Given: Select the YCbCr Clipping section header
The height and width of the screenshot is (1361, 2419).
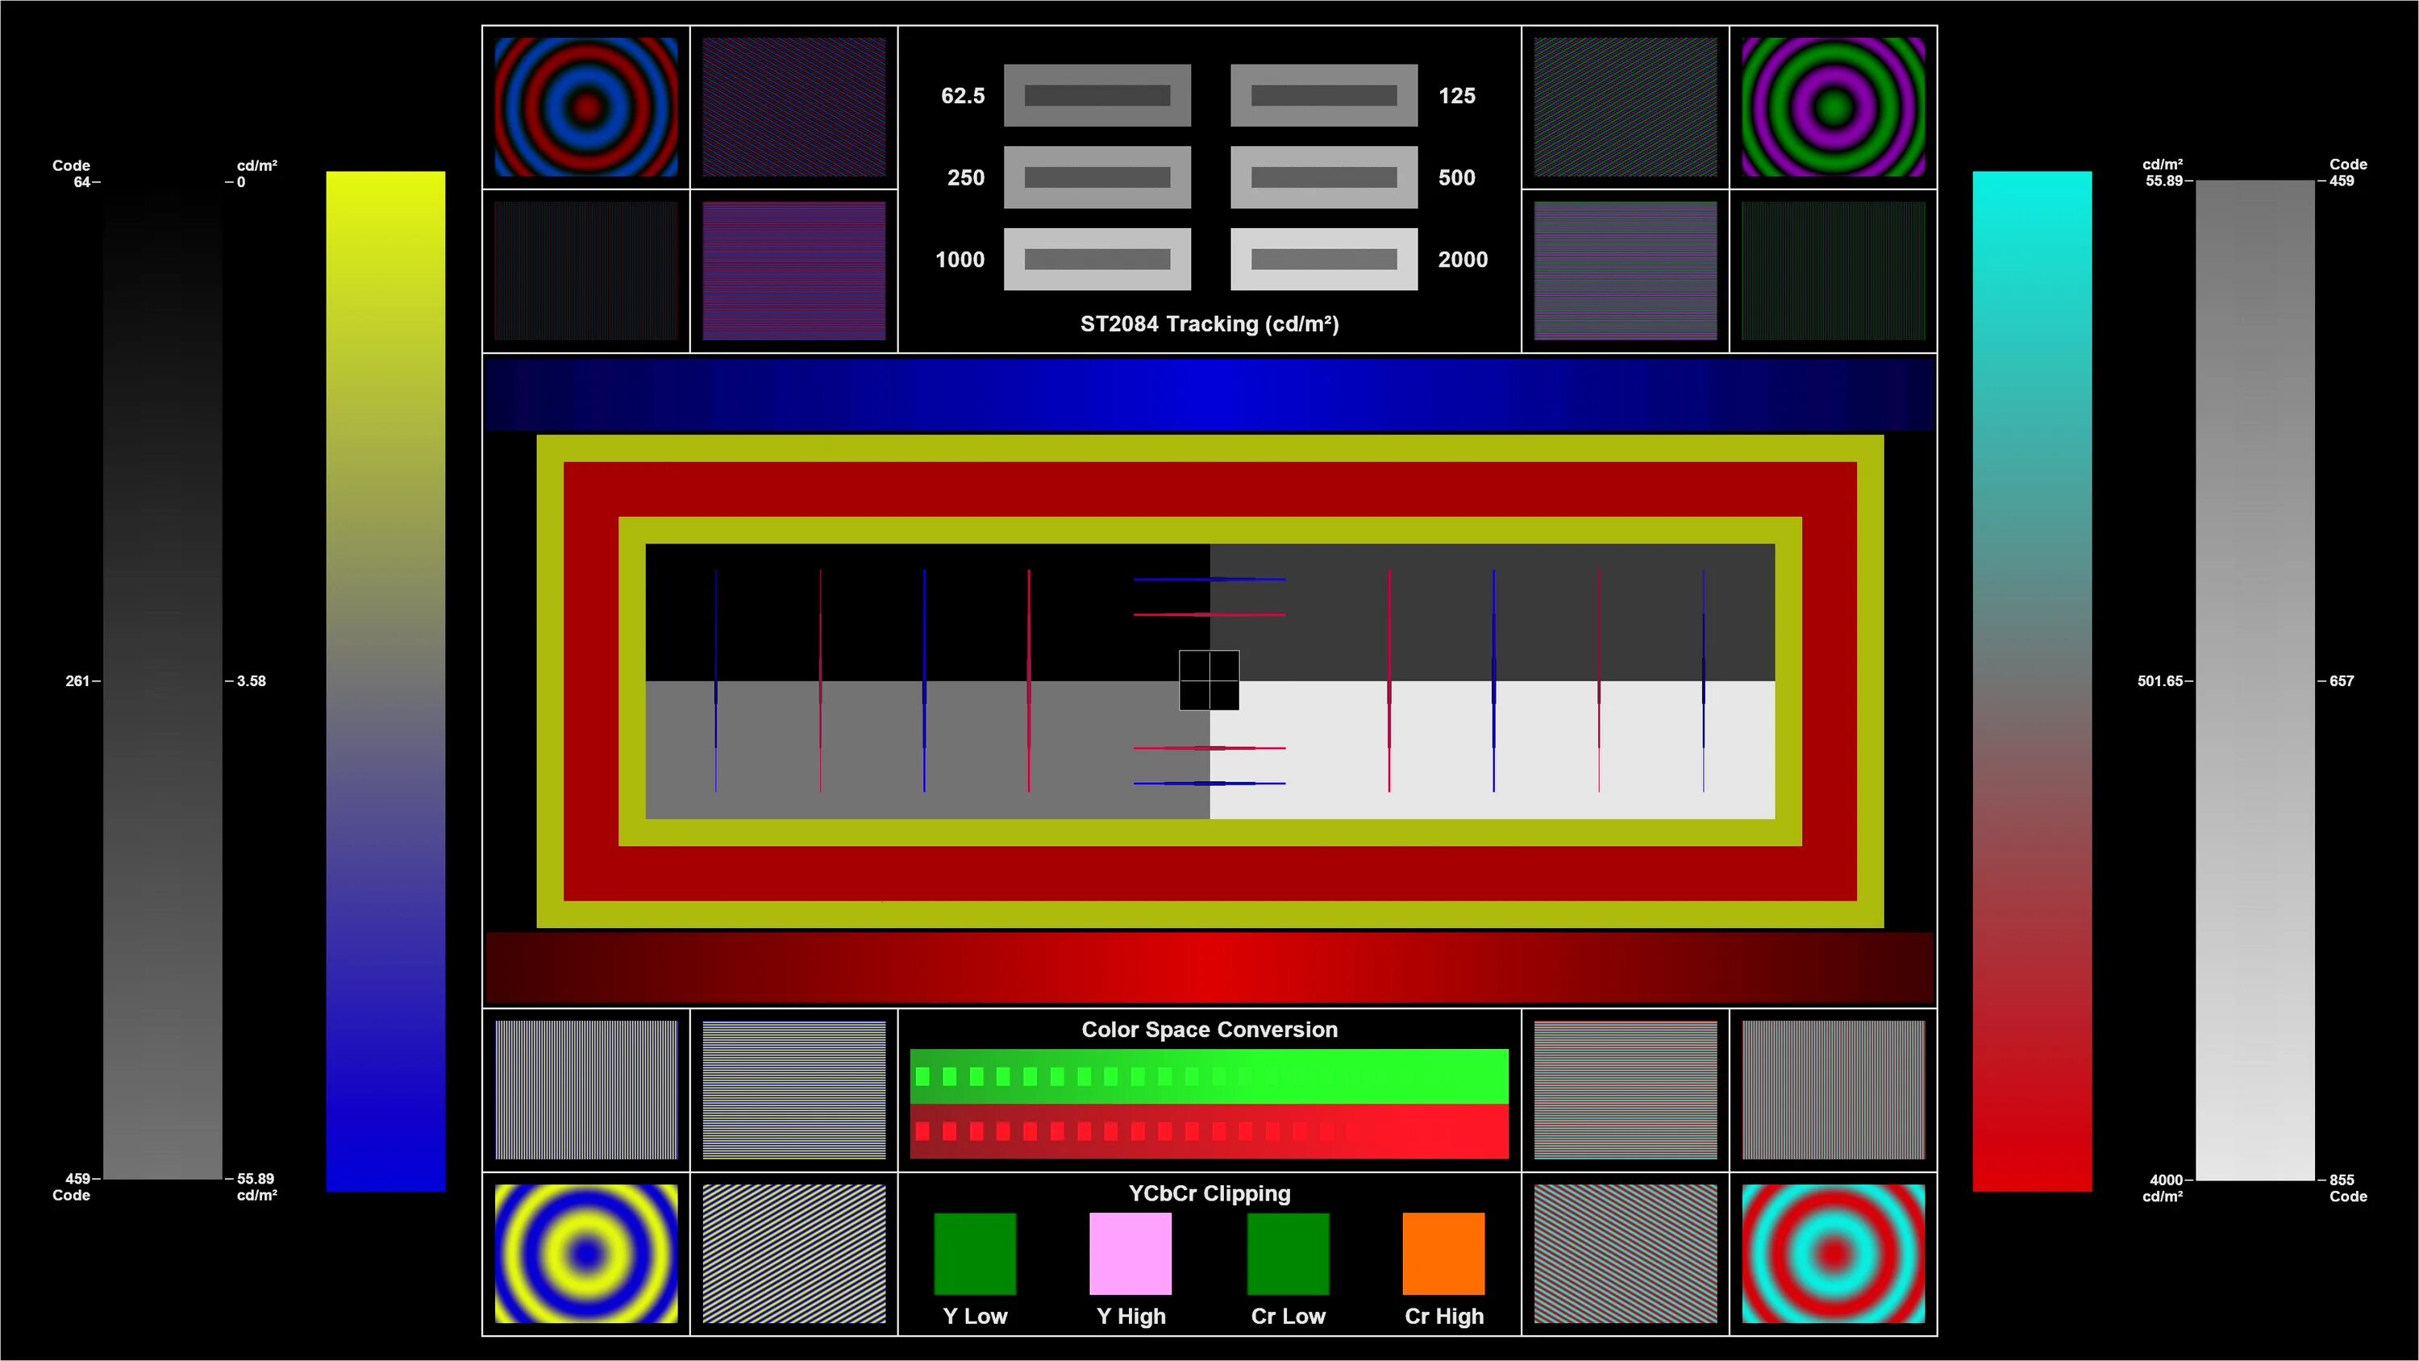Looking at the screenshot, I should click(x=1206, y=1190).
